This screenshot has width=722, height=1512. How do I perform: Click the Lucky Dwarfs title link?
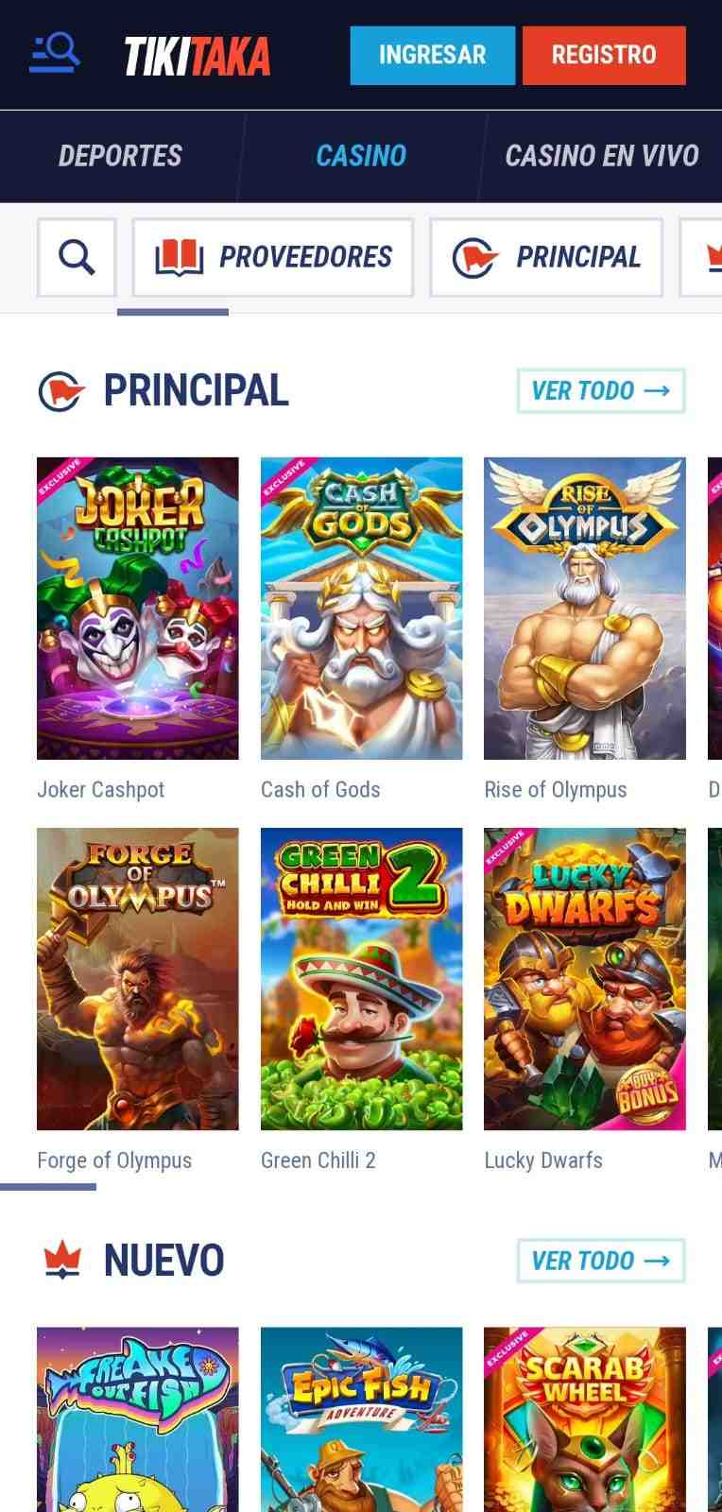click(x=543, y=1160)
